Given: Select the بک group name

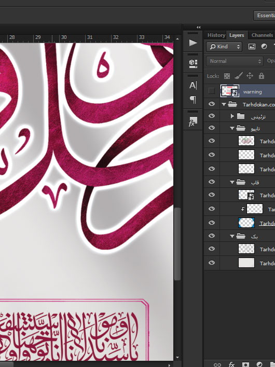Looking at the screenshot, I should pos(254,237).
